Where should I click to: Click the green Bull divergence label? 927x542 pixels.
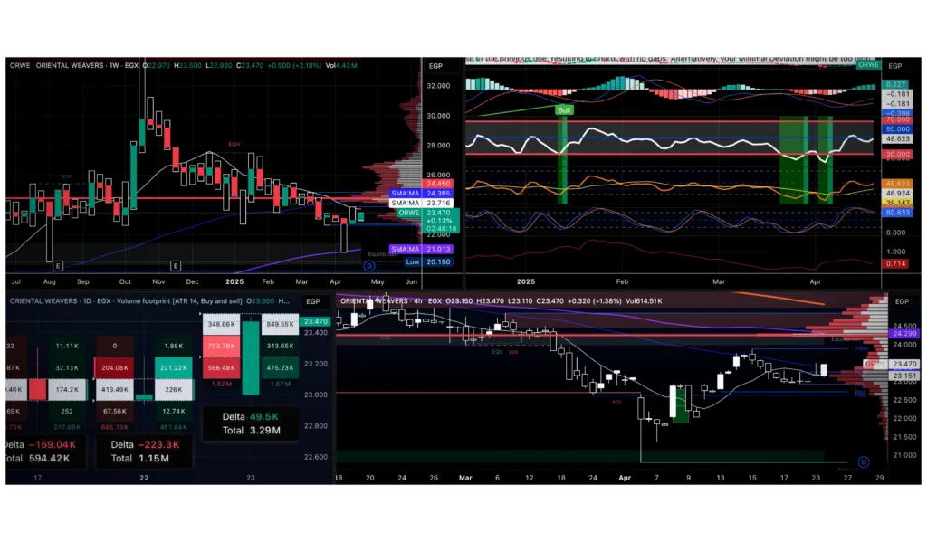(x=564, y=110)
